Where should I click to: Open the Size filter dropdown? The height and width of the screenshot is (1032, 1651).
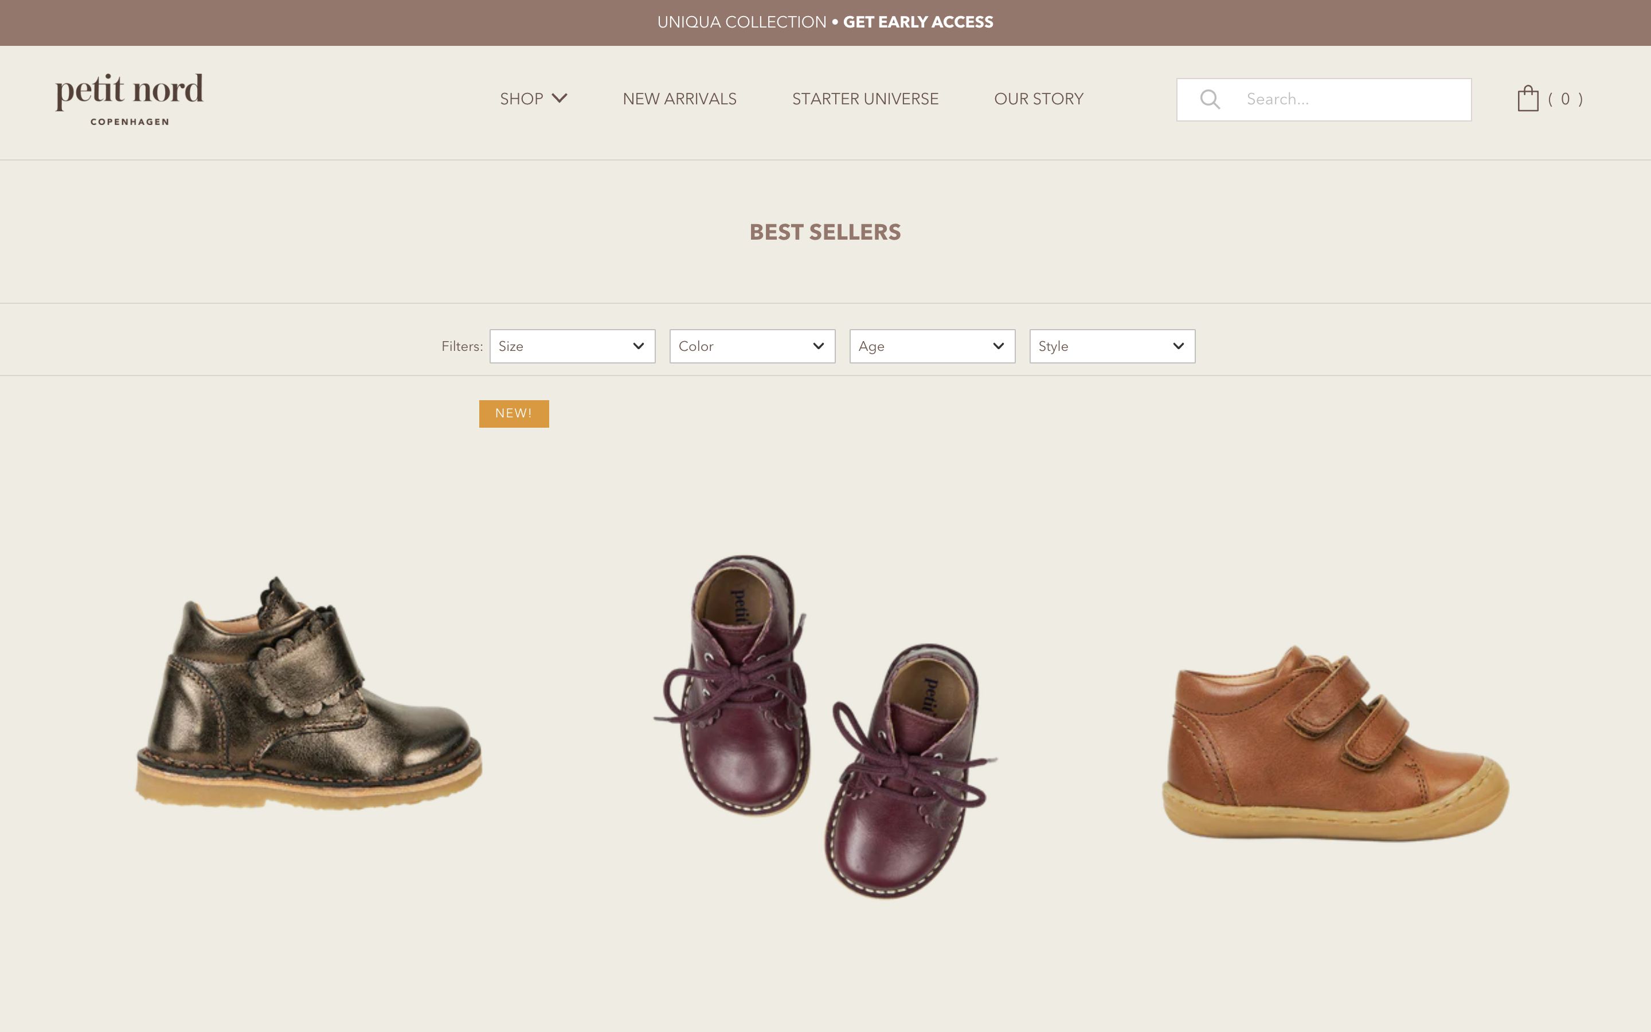[x=572, y=346]
